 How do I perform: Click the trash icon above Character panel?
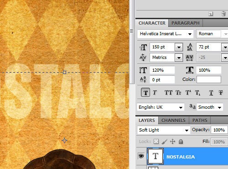pyautogui.click(x=223, y=14)
